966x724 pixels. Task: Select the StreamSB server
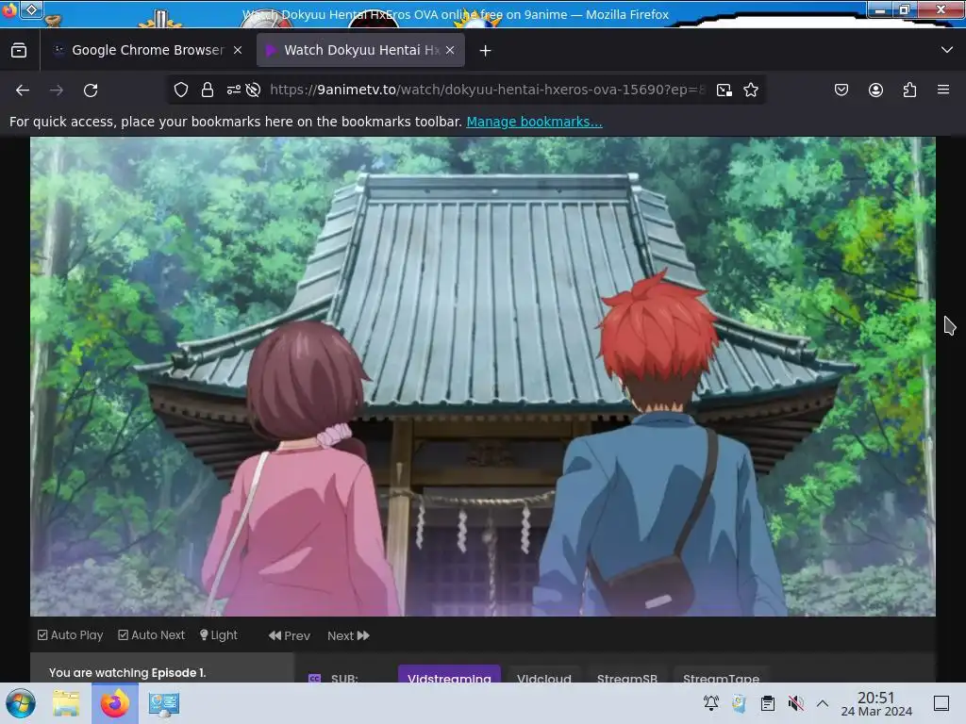[627, 676]
